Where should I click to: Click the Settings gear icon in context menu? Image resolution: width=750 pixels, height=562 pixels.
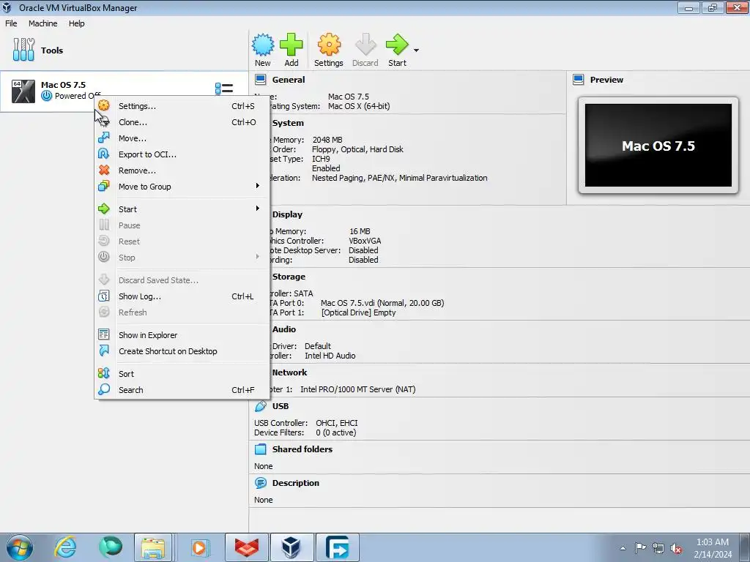[x=104, y=105]
